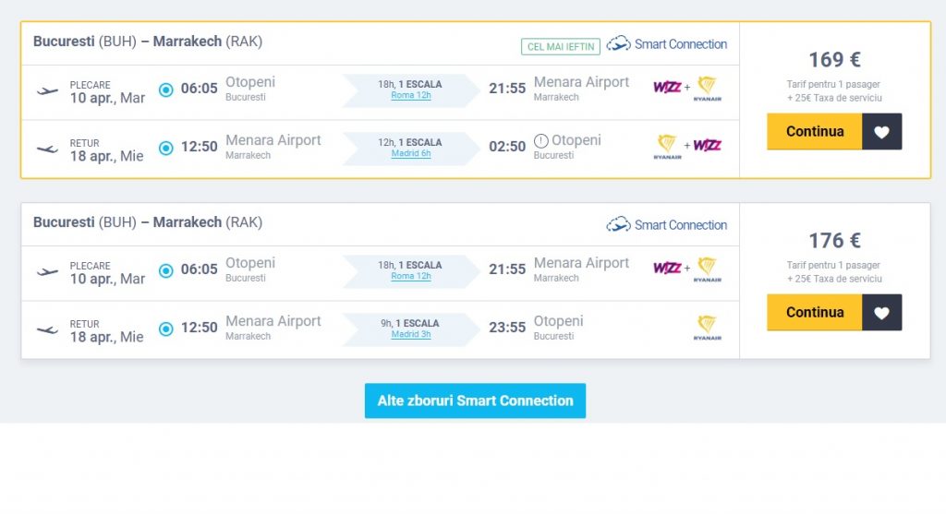The image size is (946, 514).
Task: Click the Ryanair logo on second offer return row
Action: (707, 328)
